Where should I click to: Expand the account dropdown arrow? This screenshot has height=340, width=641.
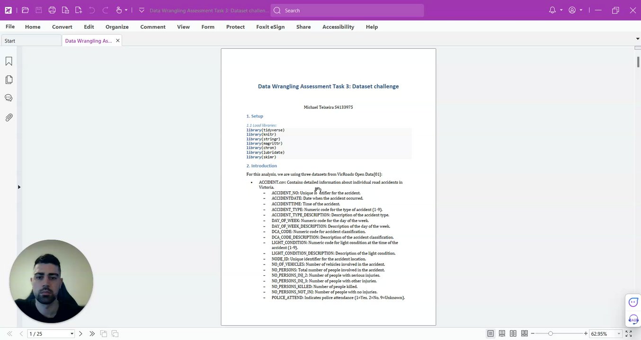581,10
